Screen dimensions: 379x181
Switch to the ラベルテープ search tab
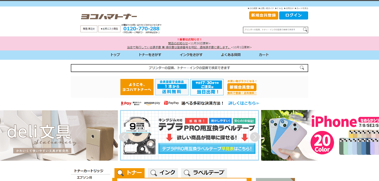(x=204, y=173)
